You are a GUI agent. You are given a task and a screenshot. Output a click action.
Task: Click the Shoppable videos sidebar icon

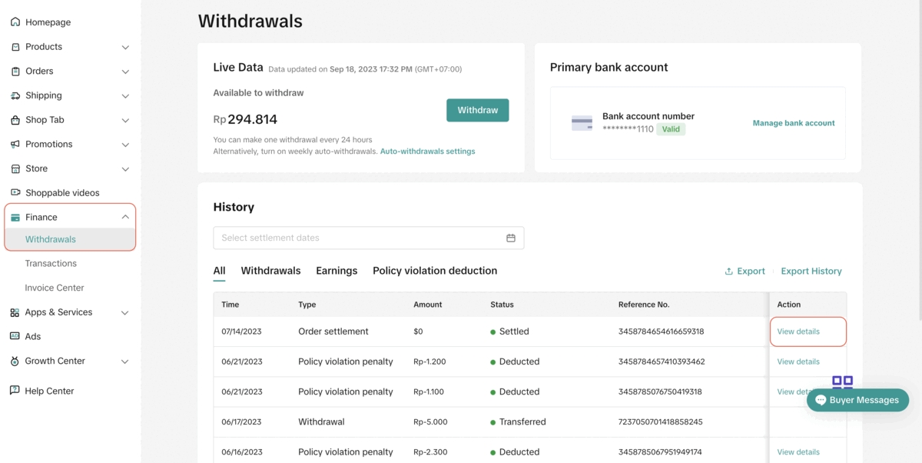15,192
